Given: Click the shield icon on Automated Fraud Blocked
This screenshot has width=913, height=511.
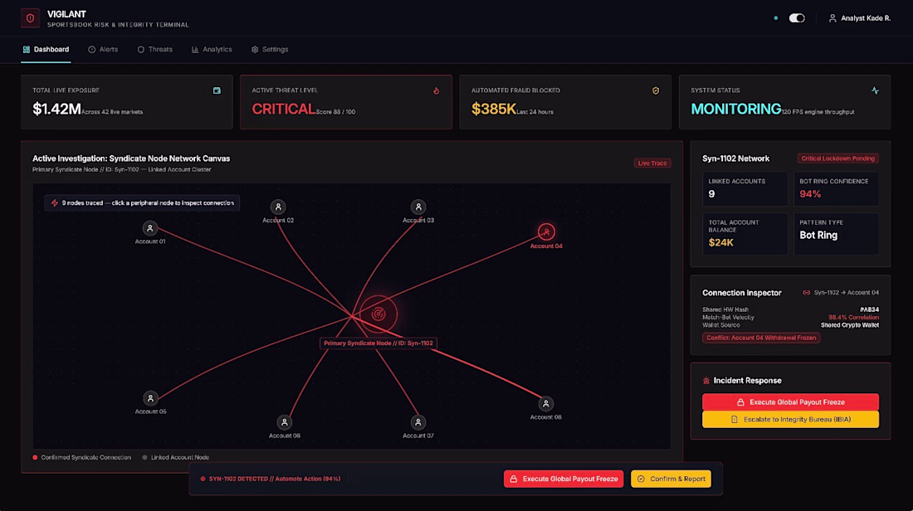Looking at the screenshot, I should pyautogui.click(x=656, y=90).
